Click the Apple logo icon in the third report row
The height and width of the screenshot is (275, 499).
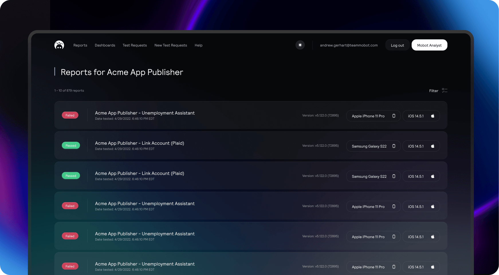point(433,176)
